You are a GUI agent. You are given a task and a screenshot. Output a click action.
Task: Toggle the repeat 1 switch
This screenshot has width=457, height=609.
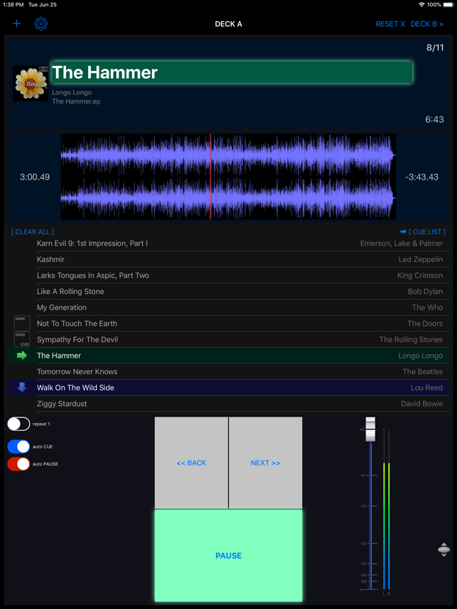point(18,424)
